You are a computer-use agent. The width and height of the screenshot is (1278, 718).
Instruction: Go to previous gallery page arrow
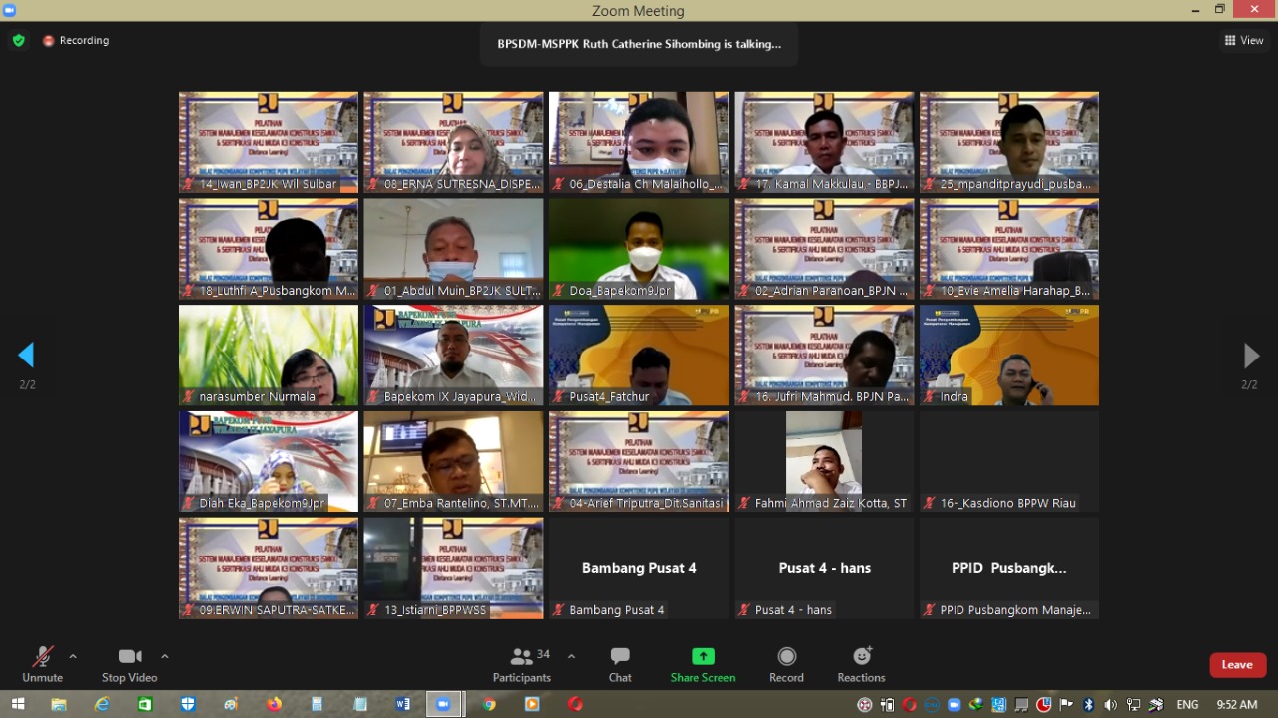click(x=27, y=356)
